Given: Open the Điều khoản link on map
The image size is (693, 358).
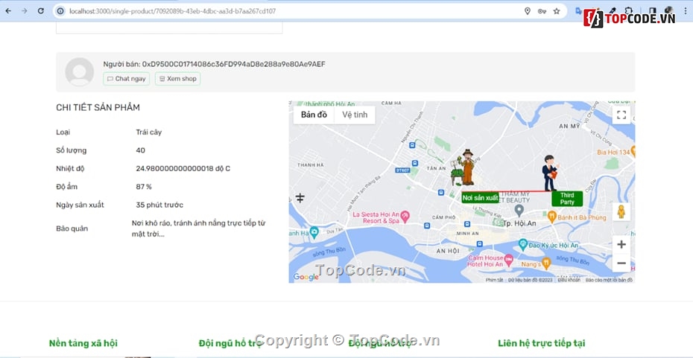Looking at the screenshot, I should [x=569, y=280].
